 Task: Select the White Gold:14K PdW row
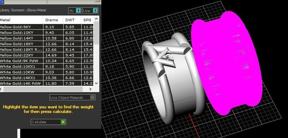(47, 83)
